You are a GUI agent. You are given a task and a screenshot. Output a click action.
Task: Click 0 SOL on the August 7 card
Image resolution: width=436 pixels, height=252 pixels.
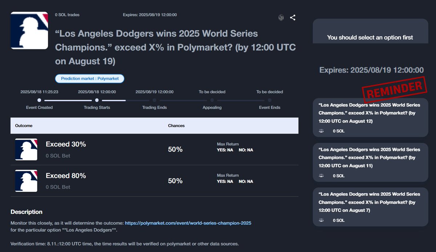339,220
